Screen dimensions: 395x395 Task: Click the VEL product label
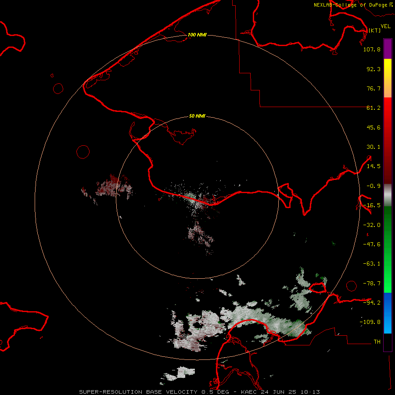click(385, 26)
